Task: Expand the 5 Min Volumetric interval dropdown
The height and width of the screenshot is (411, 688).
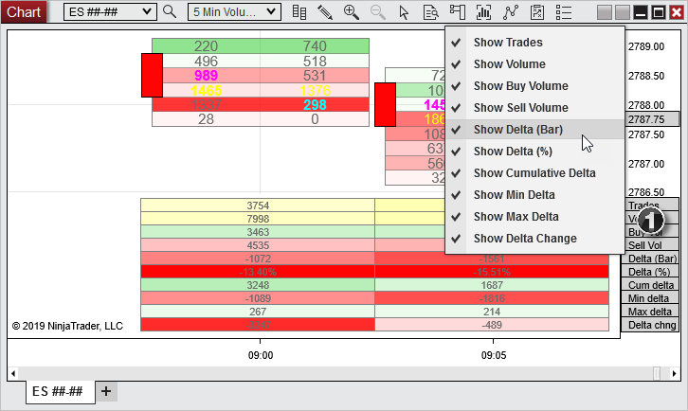Action: click(x=234, y=12)
